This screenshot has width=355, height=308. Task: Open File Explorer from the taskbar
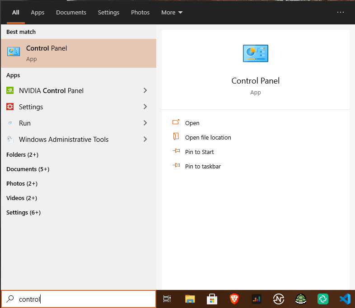click(x=190, y=299)
